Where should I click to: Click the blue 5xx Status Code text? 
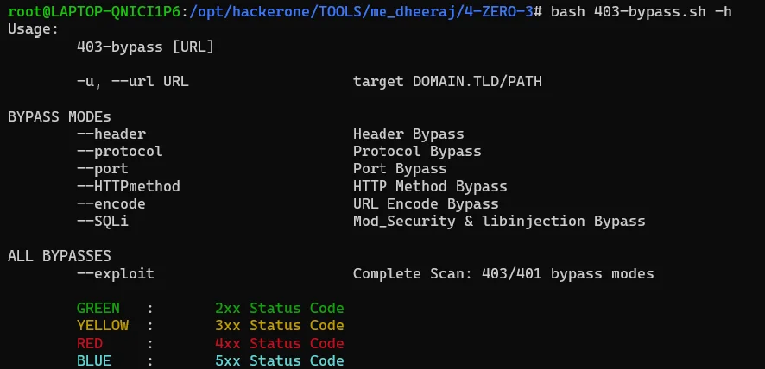pos(280,360)
